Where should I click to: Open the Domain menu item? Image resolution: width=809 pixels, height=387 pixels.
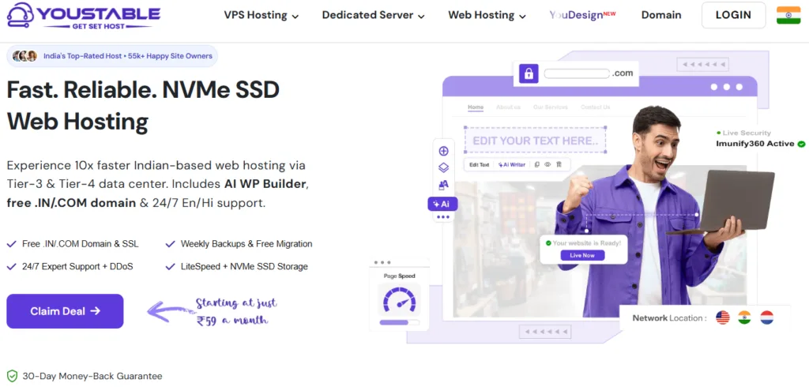661,16
